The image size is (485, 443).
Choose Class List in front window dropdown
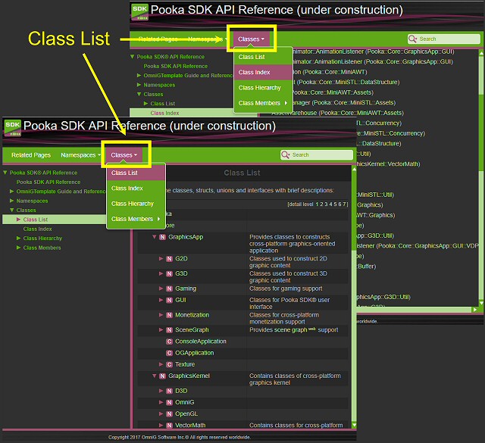(136, 173)
